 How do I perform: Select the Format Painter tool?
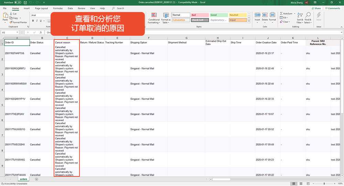coord(18,22)
